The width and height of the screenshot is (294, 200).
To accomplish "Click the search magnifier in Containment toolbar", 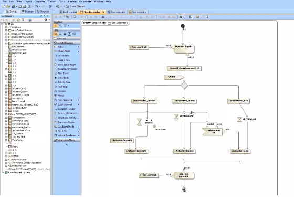I will [x=23, y=20].
